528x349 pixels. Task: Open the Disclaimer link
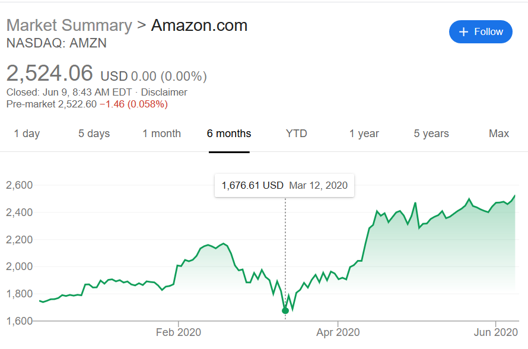pyautogui.click(x=164, y=92)
